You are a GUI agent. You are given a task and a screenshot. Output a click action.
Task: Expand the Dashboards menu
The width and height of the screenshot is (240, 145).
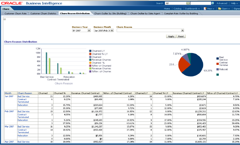click(x=192, y=9)
